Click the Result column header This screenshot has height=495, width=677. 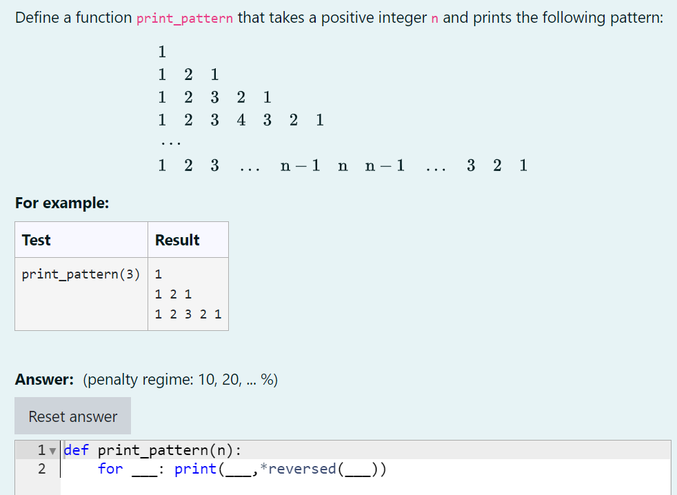[179, 239]
